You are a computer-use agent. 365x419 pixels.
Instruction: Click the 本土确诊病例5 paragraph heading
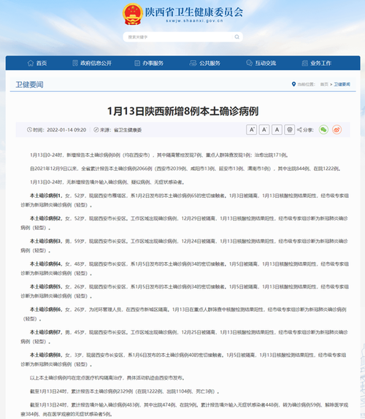point(46,287)
